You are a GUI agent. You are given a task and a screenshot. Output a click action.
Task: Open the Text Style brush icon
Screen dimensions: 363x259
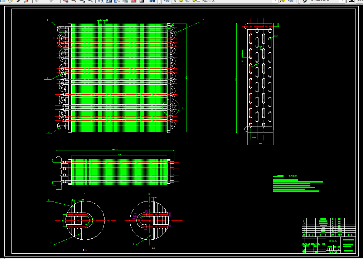point(305,1)
